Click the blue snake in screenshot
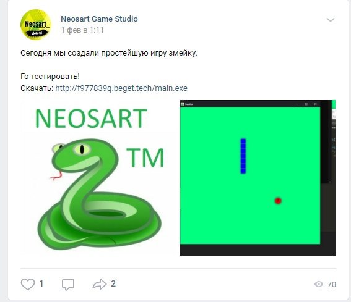This screenshot has height=302, width=351. [243, 156]
